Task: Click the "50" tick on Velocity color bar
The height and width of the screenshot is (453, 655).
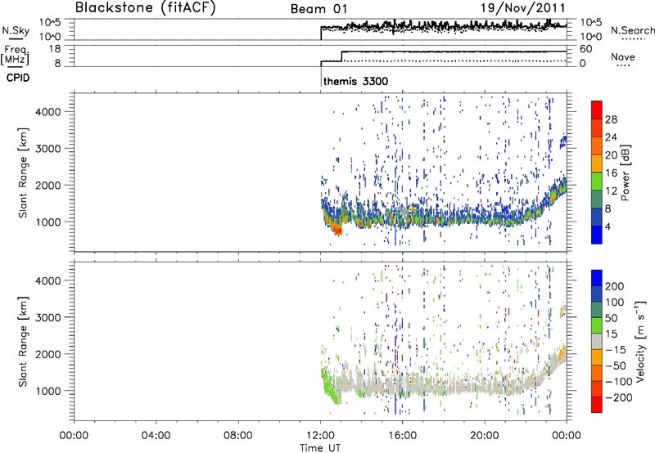Action: point(611,318)
